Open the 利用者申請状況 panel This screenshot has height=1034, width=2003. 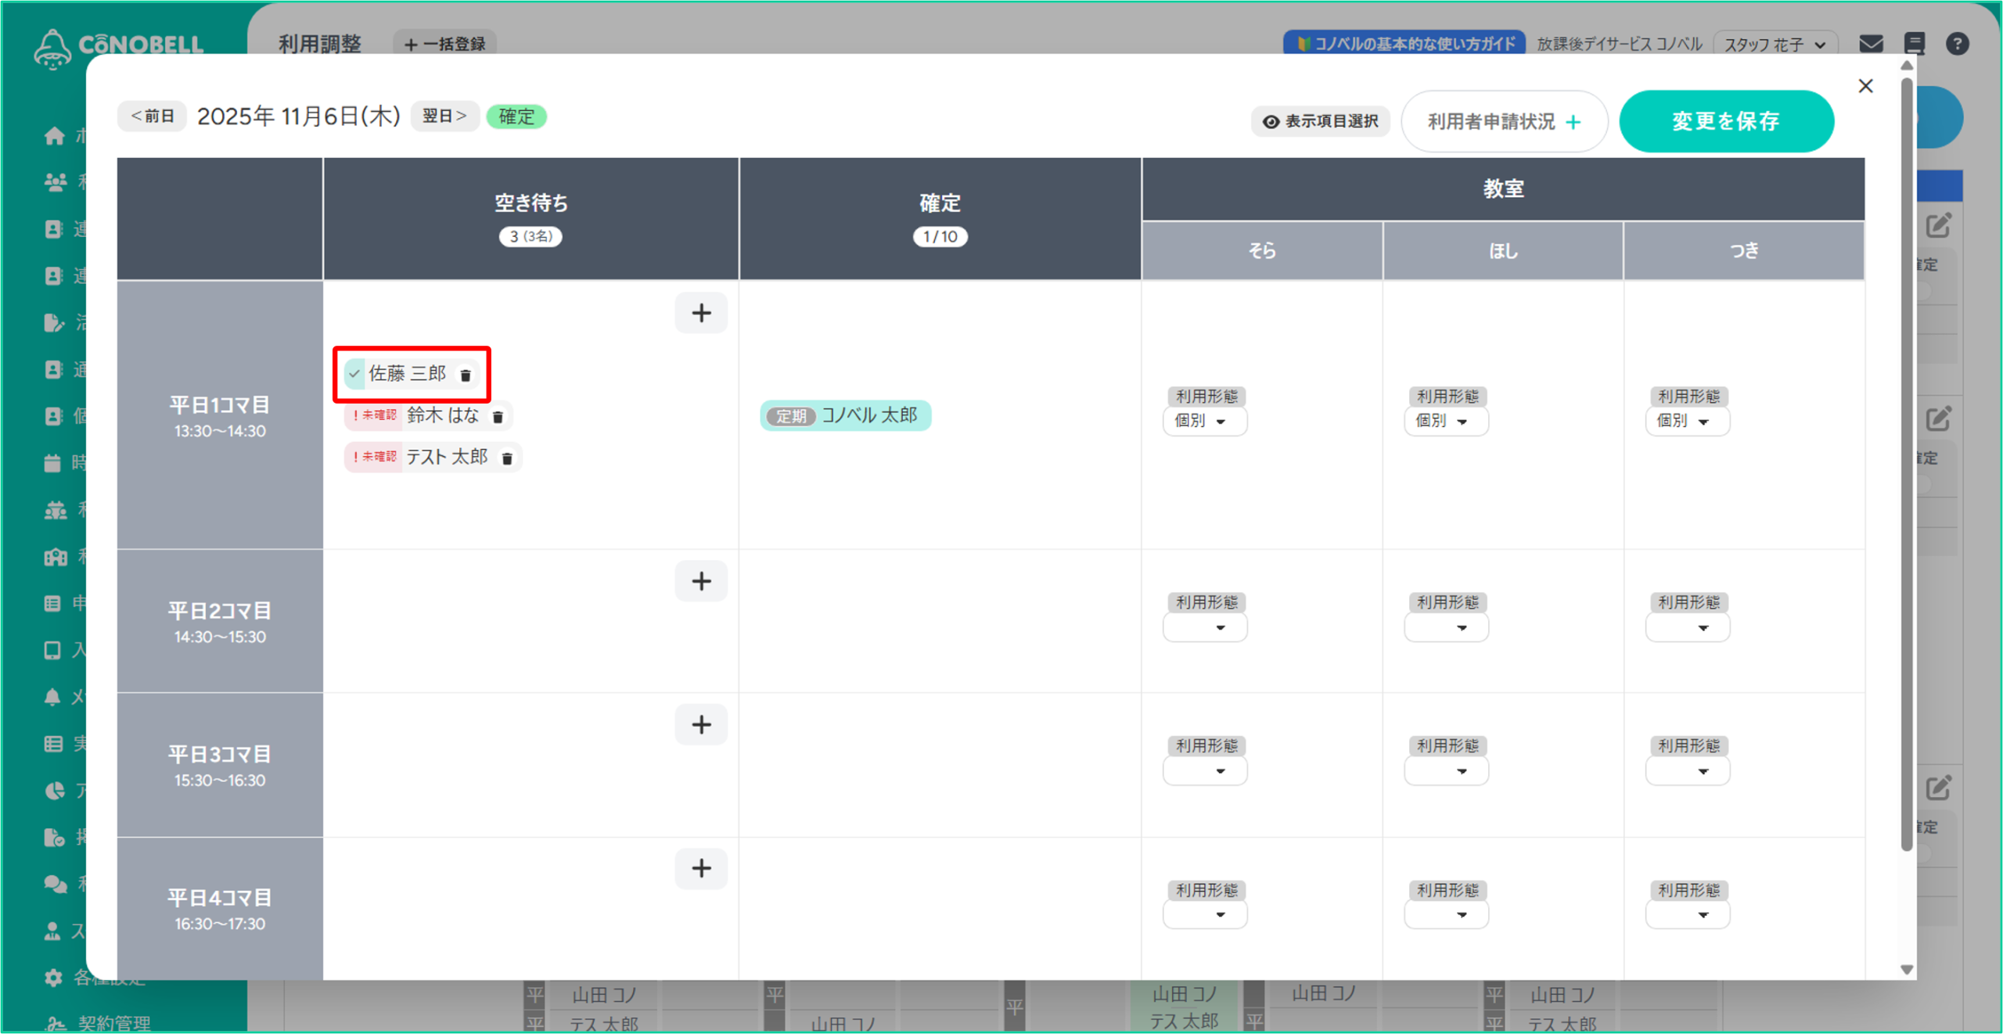pos(1503,121)
